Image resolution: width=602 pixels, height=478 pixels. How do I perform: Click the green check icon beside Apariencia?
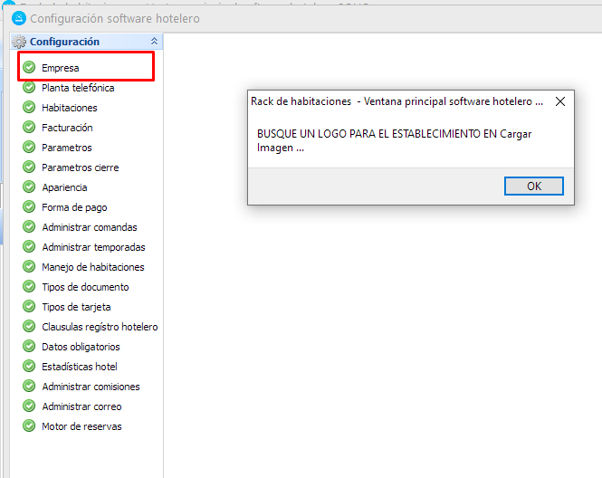click(x=29, y=187)
